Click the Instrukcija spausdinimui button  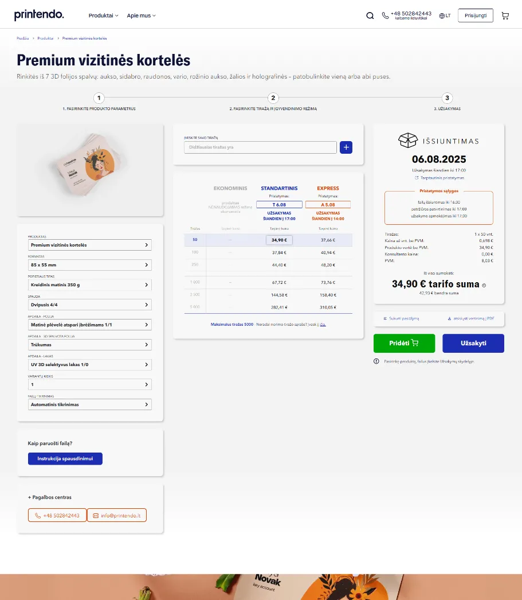click(x=65, y=459)
